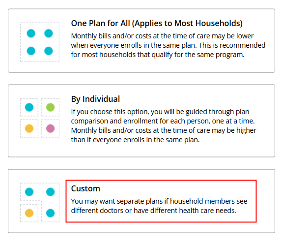The width and height of the screenshot is (281, 244).
Task: Click bottom-left teal dot in One Plan icon
Action: click(31, 51)
